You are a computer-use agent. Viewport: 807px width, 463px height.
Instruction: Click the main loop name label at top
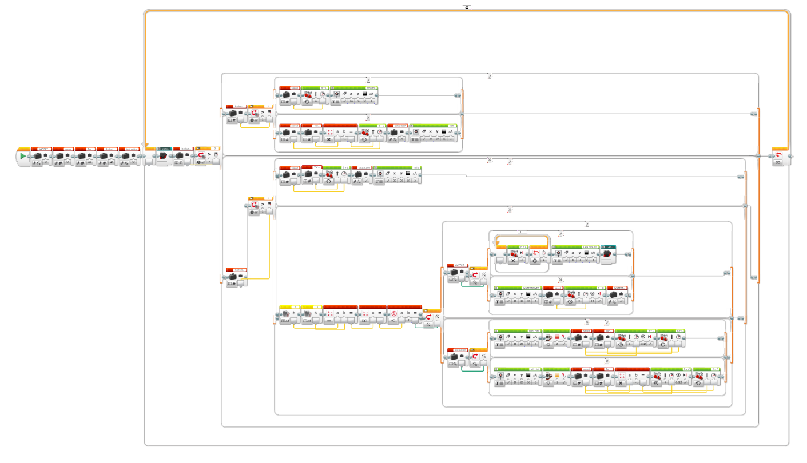467,7
